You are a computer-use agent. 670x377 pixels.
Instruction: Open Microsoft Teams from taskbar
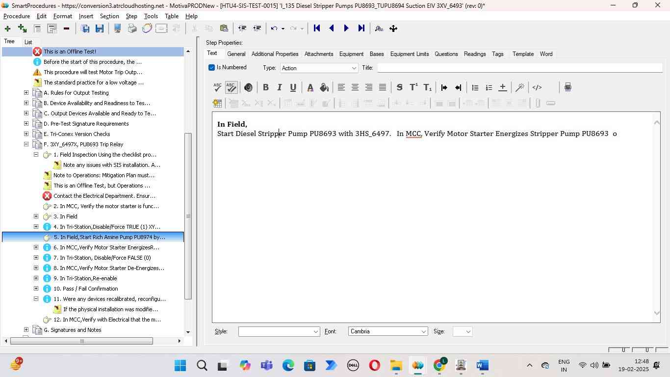[266, 366]
